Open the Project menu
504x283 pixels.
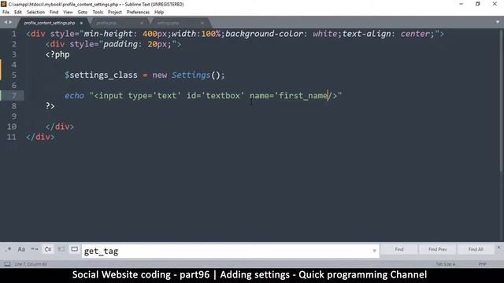point(115,13)
